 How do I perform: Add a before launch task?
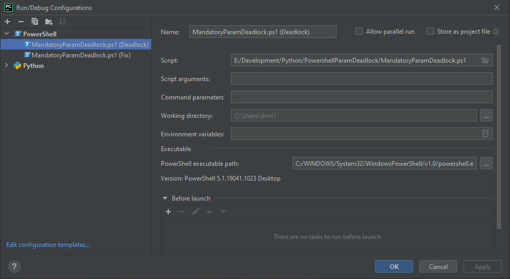click(x=168, y=212)
